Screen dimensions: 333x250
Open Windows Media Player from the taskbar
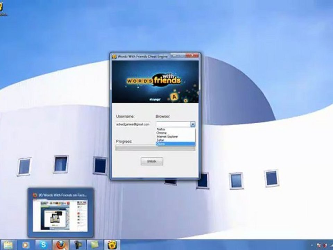point(26,245)
